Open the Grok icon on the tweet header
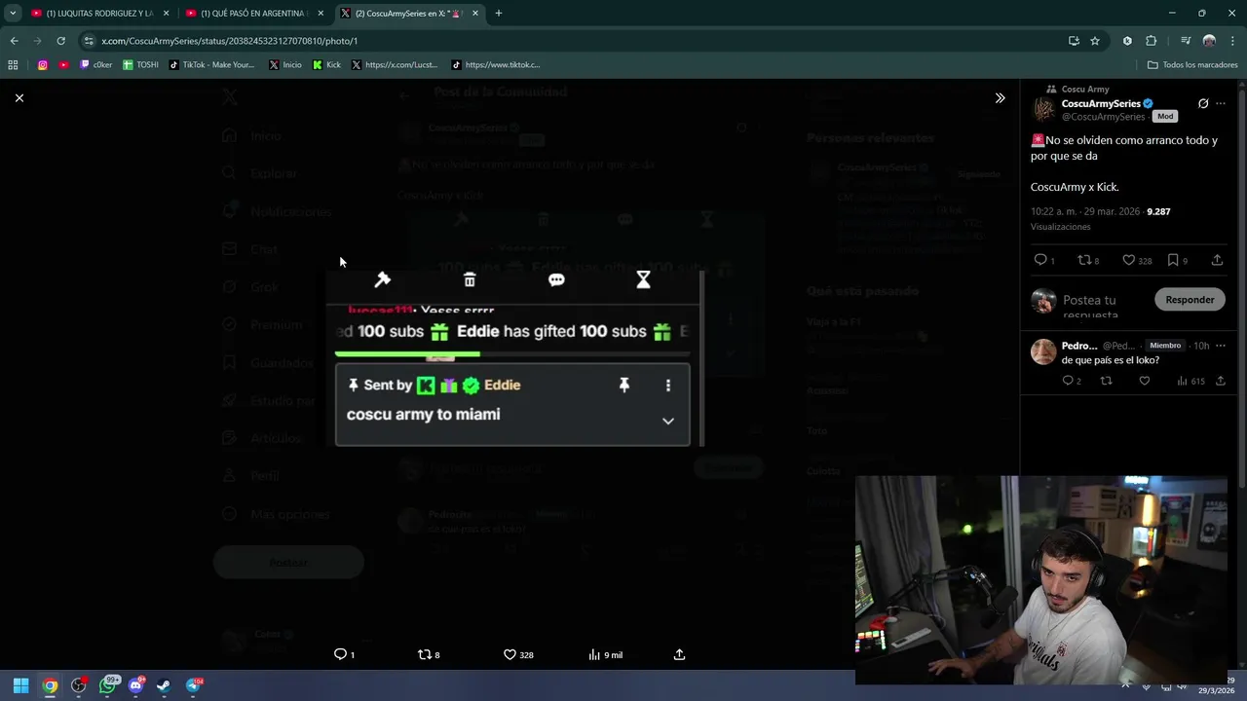Screen dimensions: 1247x701 (1203, 103)
